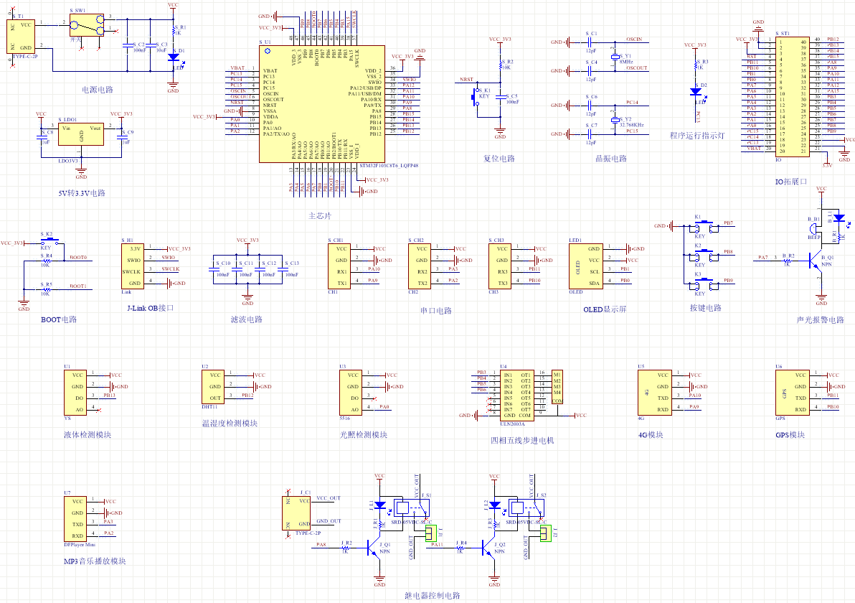
Task: Click the S_CH2 serial port connector
Action: coord(420,266)
